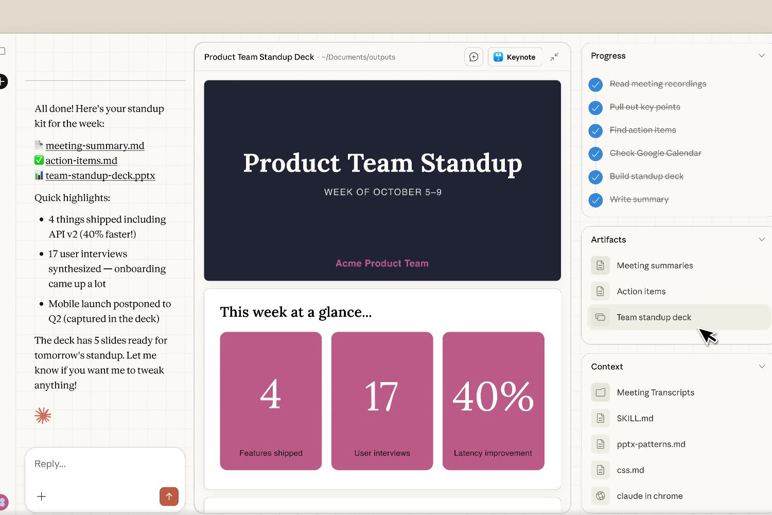The height and width of the screenshot is (515, 772).
Task: Click the Meeting Transcripts folder icon
Action: tap(600, 392)
